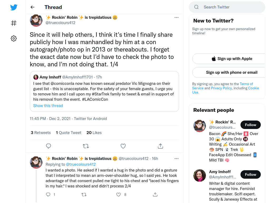The height and width of the screenshot is (203, 270).
Task: Open Rockin' Robin's profile avatar
Action: pos(36,20)
